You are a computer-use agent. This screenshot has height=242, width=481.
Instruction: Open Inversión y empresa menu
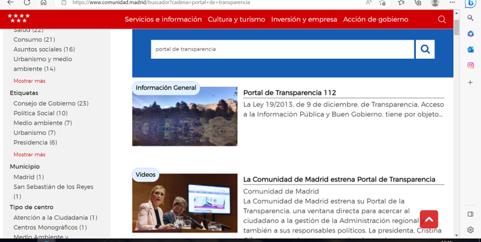304,20
